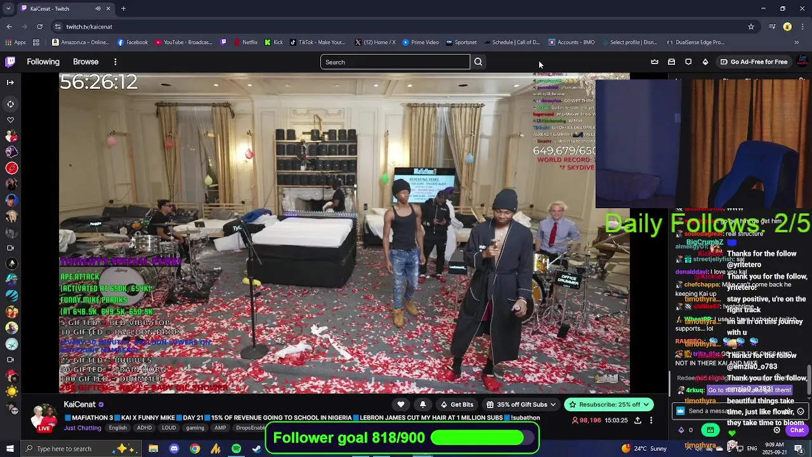Open Steam from the taskbar
The width and height of the screenshot is (812, 457).
(x=256, y=449)
